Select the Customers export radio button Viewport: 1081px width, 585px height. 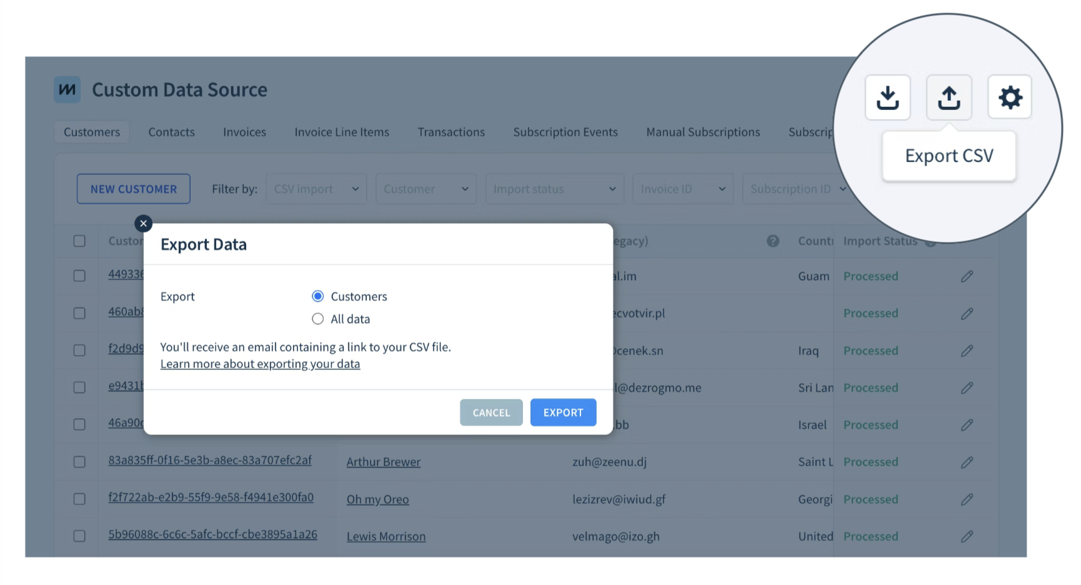tap(317, 296)
